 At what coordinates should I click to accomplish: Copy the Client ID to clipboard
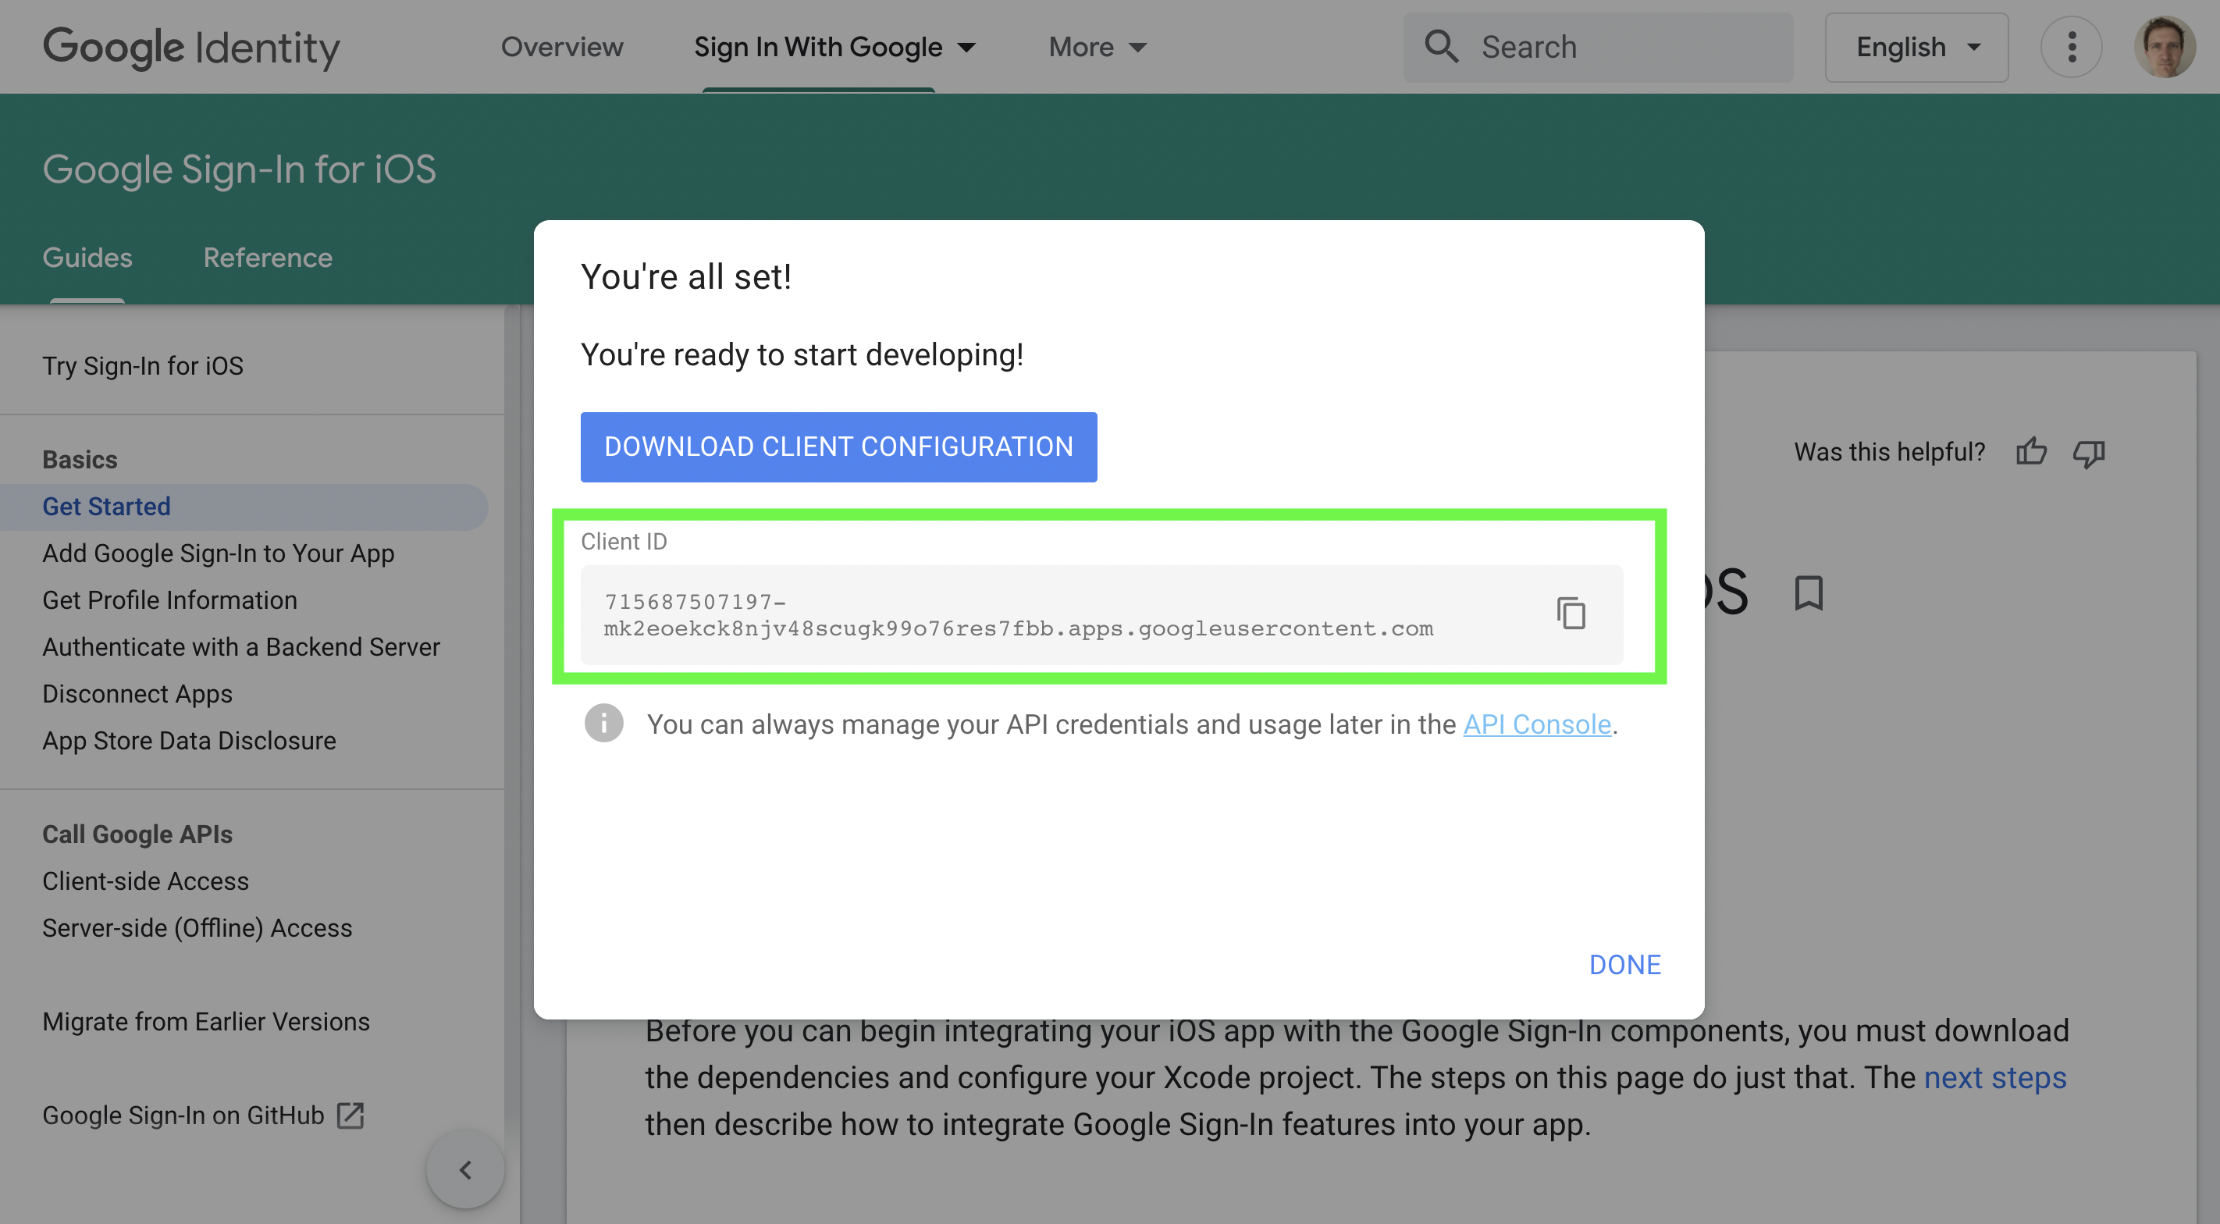tap(1571, 614)
